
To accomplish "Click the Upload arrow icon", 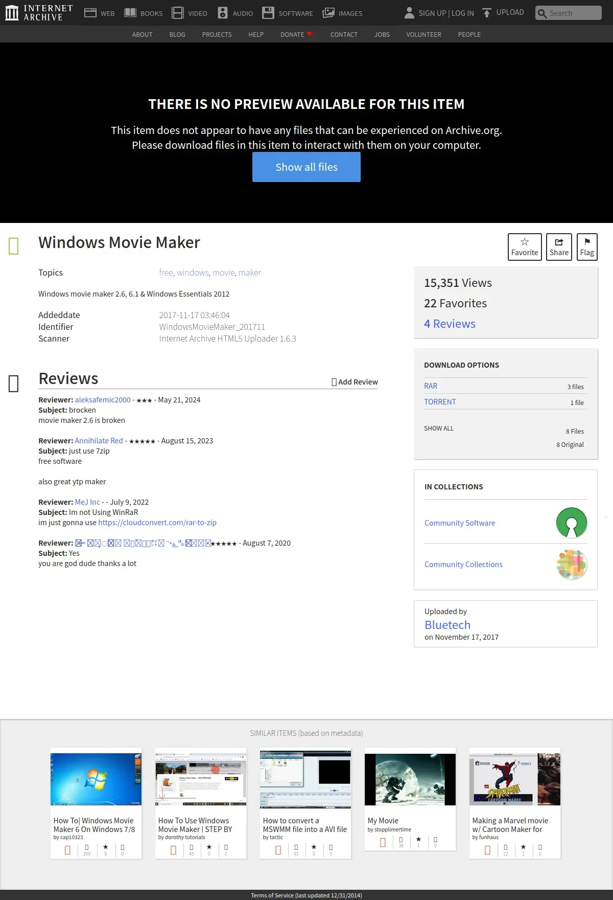I will (487, 13).
